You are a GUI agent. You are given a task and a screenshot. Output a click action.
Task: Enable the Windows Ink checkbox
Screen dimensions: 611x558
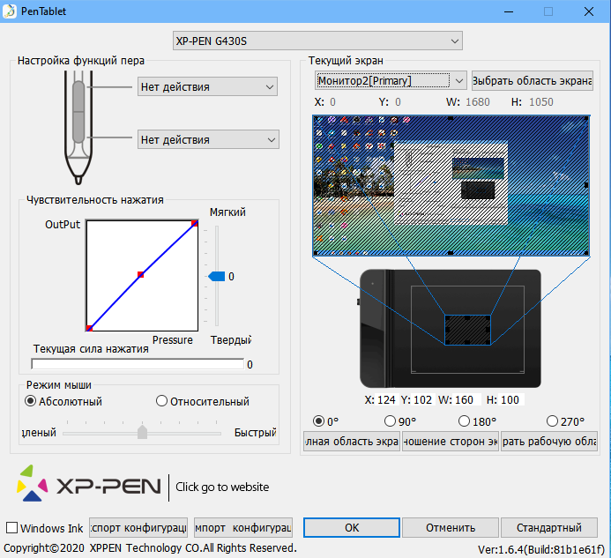[12, 528]
